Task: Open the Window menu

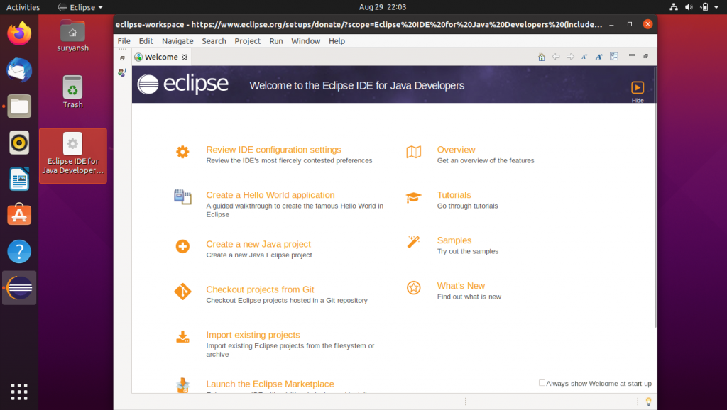Action: coord(305,41)
